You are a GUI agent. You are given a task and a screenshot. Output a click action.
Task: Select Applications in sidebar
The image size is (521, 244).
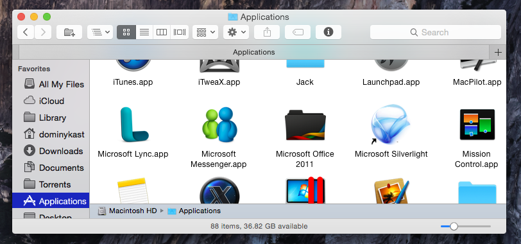(51, 201)
